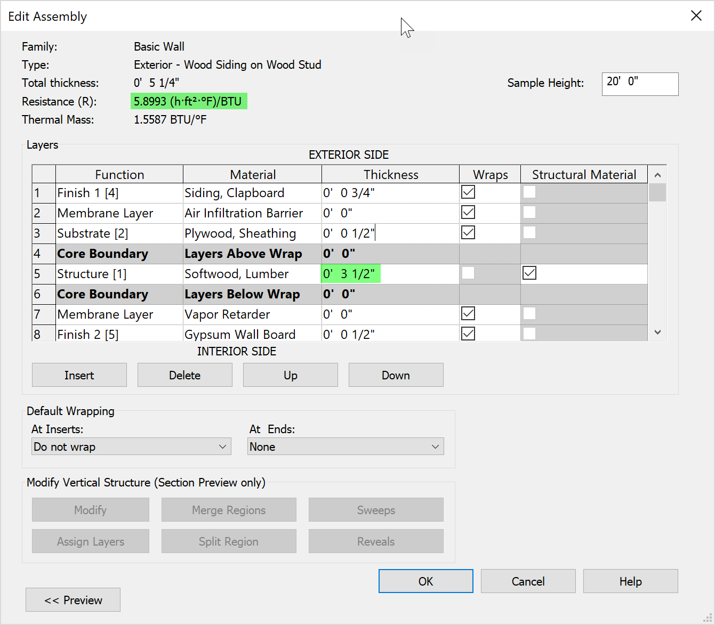Click the layers scrollbar down arrow

(657, 331)
